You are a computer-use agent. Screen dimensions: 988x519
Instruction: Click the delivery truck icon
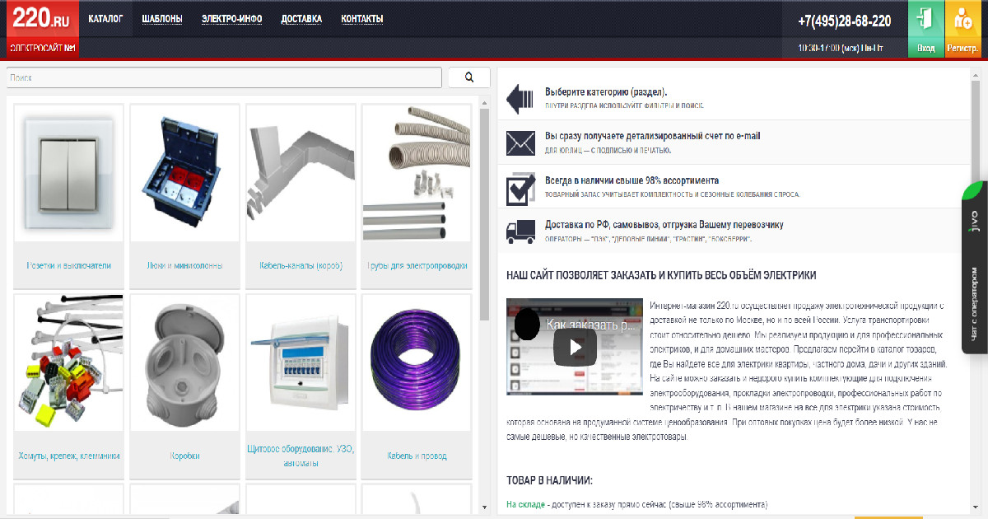coord(520,231)
